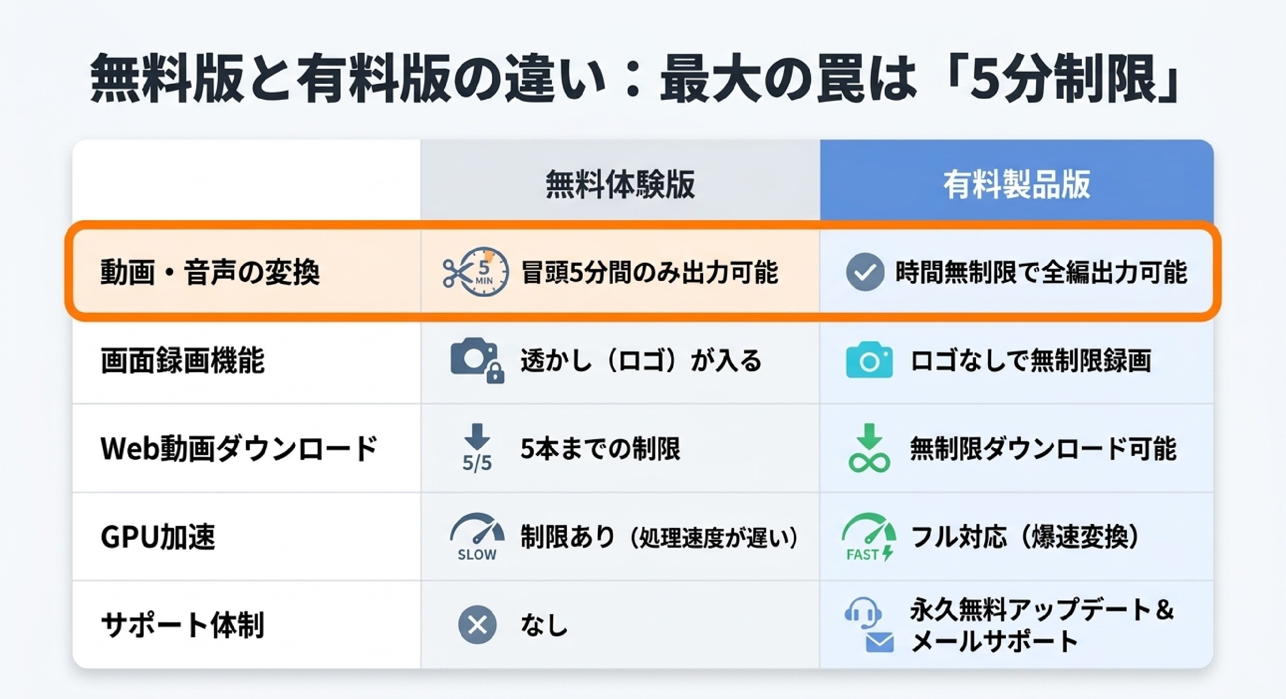Click the green infinity download icon
Viewport: 1286px width, 699px height.
tap(869, 448)
